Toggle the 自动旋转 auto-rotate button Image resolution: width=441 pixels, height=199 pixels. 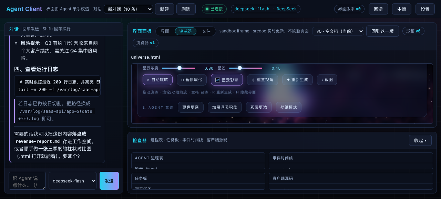pyautogui.click(x=157, y=80)
